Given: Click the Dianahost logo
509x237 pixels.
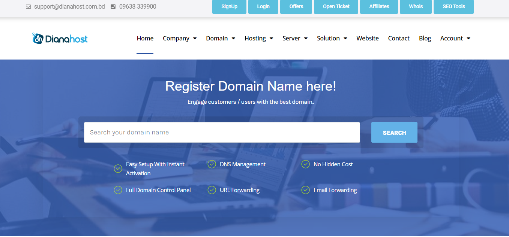Looking at the screenshot, I should pyautogui.click(x=60, y=38).
